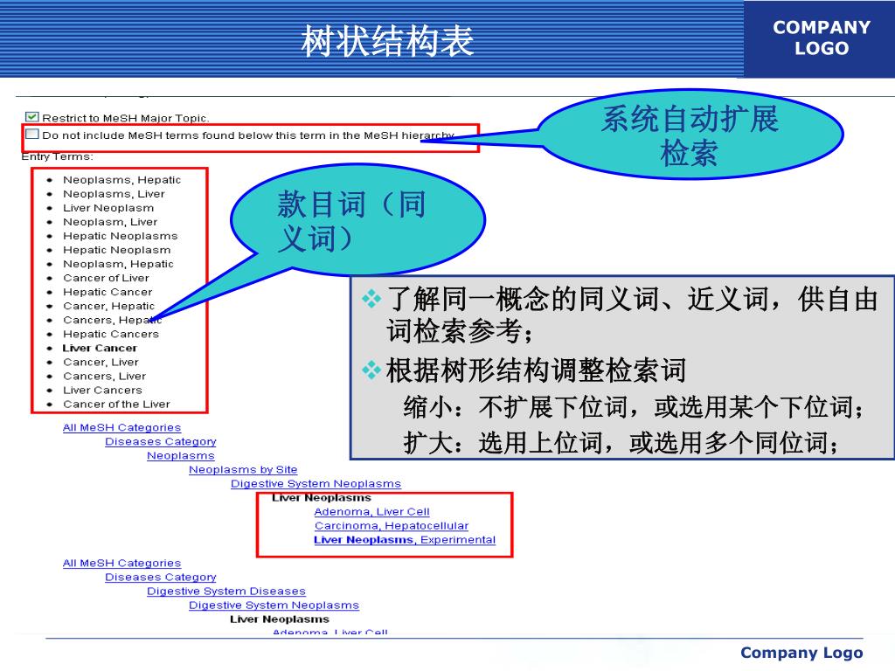Click the slide title 树状结构表

coord(387,41)
